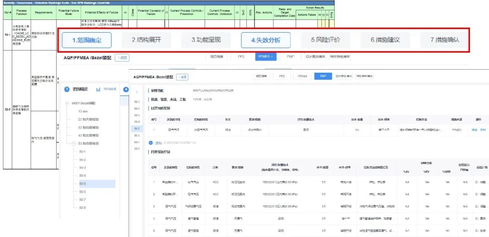Select tree item 50-1
Image resolution: width=489 pixels, height=237 pixels.
pyautogui.click(x=82, y=152)
